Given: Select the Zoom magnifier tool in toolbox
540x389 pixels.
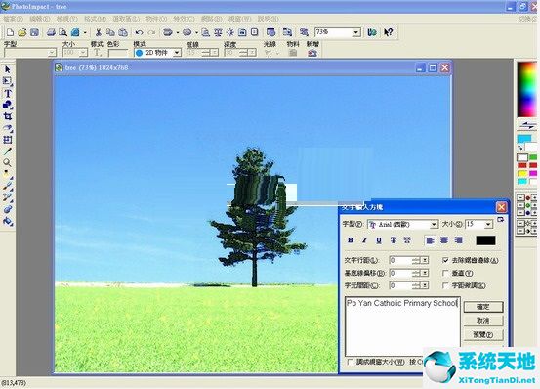Looking at the screenshot, I should click(x=7, y=162).
